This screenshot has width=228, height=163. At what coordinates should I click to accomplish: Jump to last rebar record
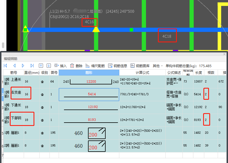point(32,66)
